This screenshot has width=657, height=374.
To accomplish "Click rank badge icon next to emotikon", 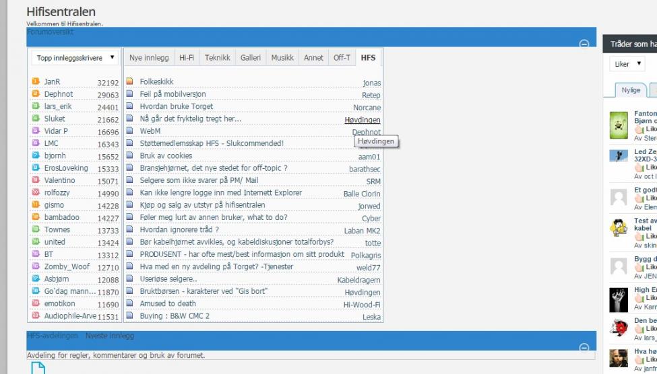I will pyautogui.click(x=36, y=303).
